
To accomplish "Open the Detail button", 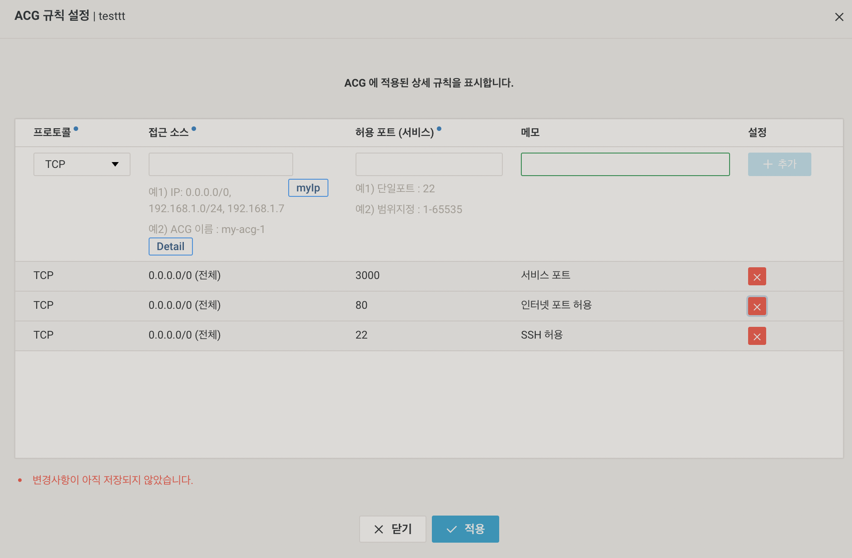I will point(170,246).
